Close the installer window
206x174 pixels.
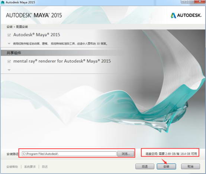coord(200,2)
